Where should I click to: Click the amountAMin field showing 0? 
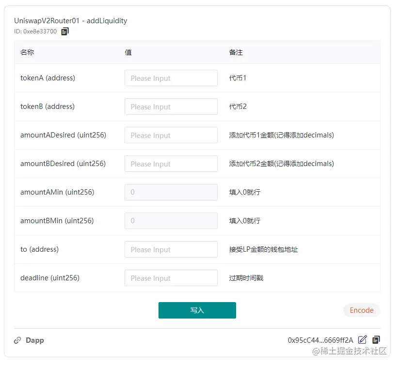pos(171,192)
